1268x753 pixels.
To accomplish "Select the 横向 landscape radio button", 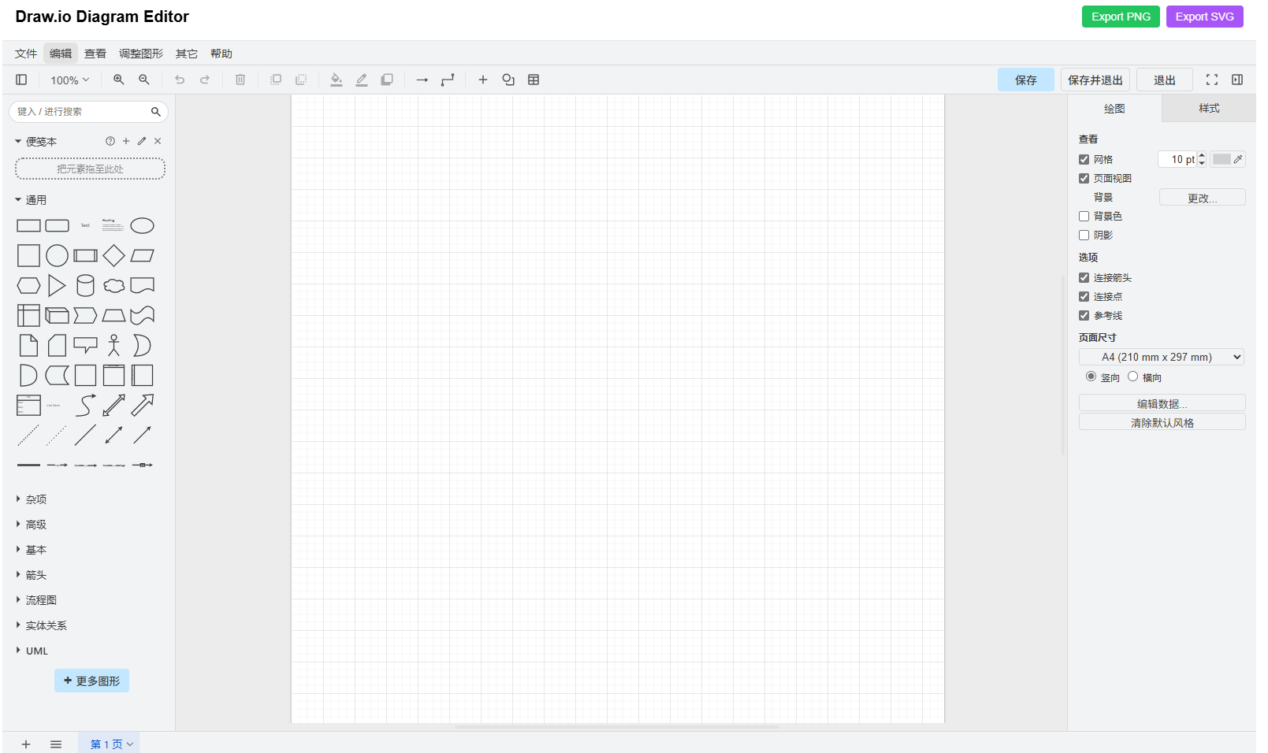I will 1132,376.
